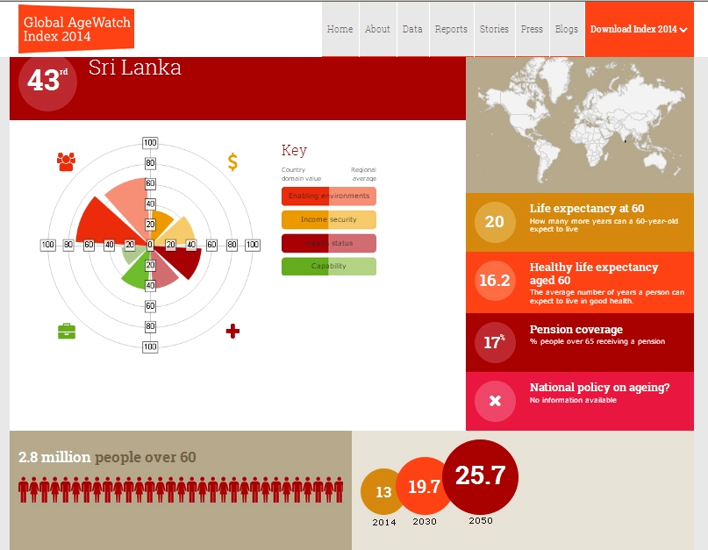This screenshot has height=550, width=708.
Task: Expand the Download Index 2014 dropdown
Action: 638,29
